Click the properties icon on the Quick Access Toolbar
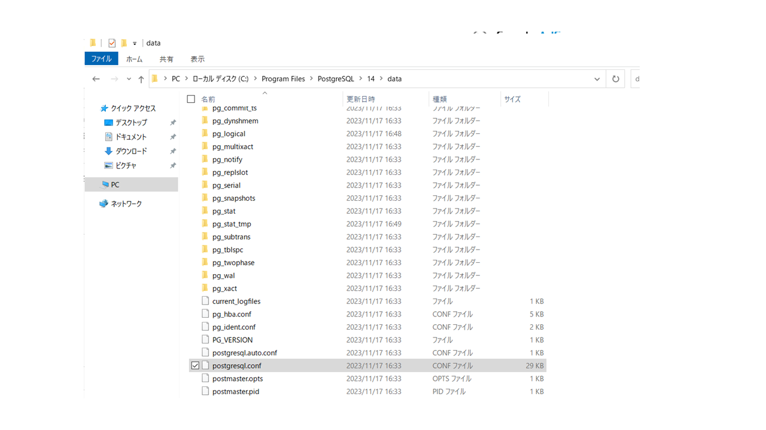 112,42
